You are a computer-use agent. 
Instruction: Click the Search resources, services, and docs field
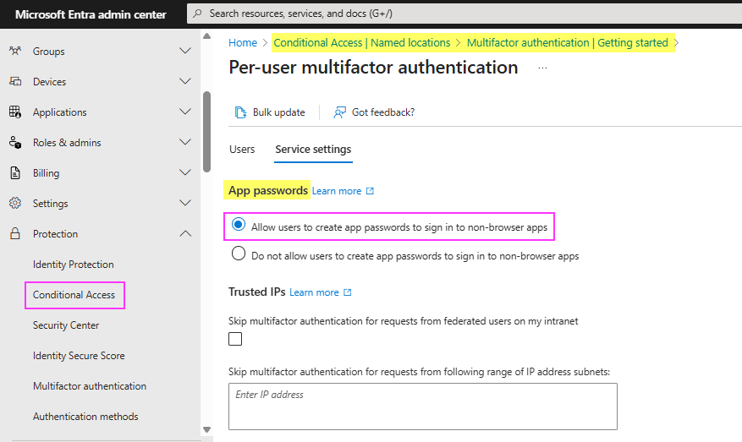(x=464, y=14)
